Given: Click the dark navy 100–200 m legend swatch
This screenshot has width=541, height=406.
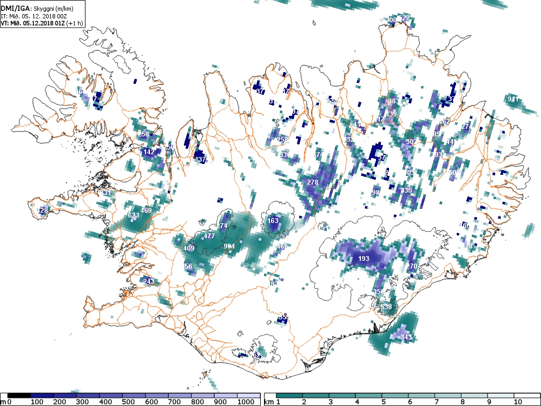Looking at the screenshot, I should click(x=42, y=396).
